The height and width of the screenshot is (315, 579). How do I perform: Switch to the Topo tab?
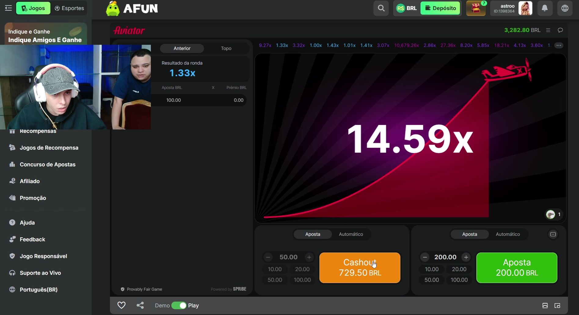tap(226, 48)
